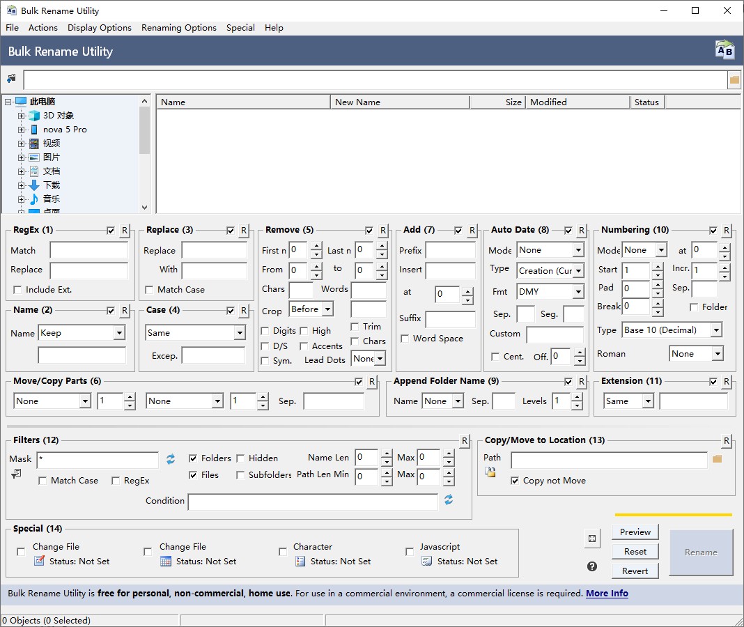This screenshot has height=627, width=744.
Task: Open the Special menu
Action: [x=240, y=28]
